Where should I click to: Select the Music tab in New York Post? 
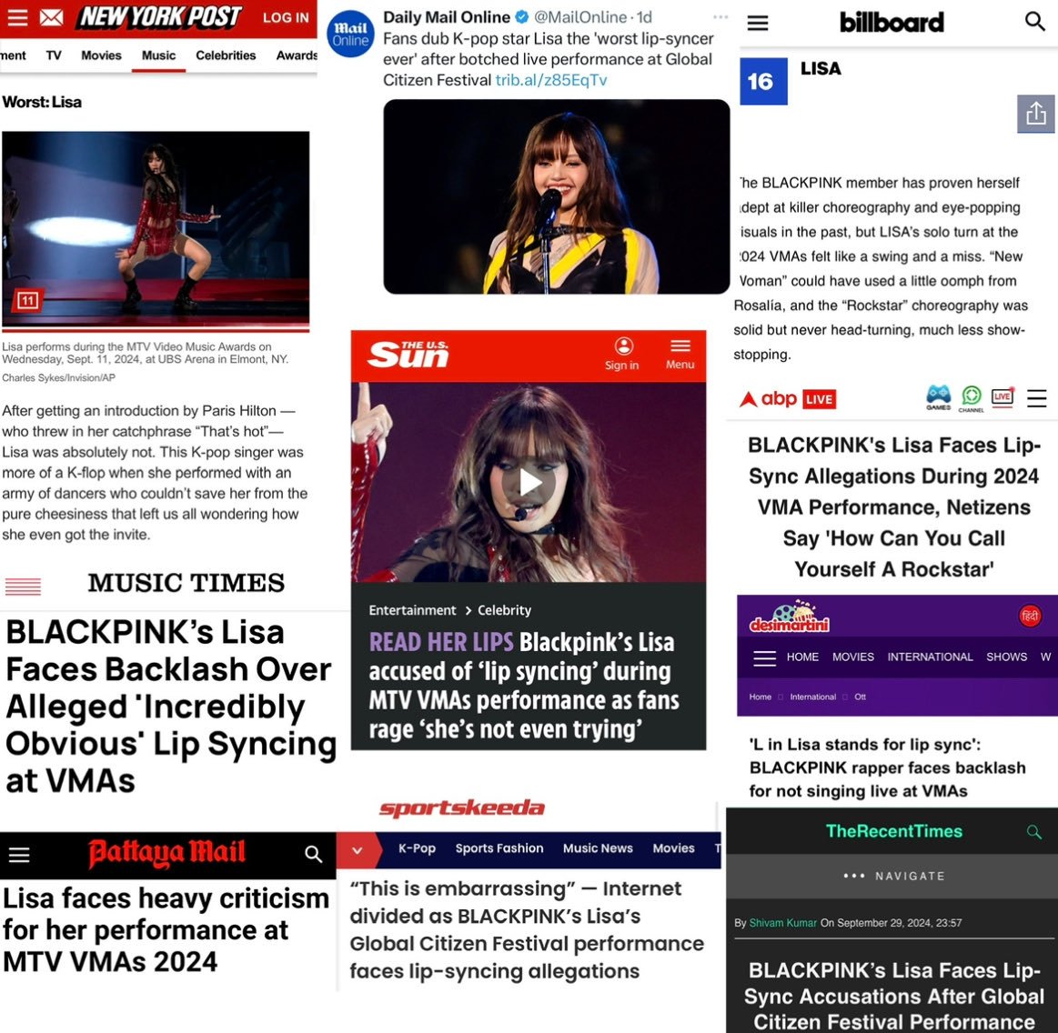(158, 55)
